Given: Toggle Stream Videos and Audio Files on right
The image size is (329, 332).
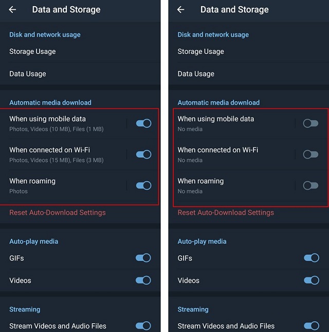Looking at the screenshot, I should pyautogui.click(x=312, y=326).
